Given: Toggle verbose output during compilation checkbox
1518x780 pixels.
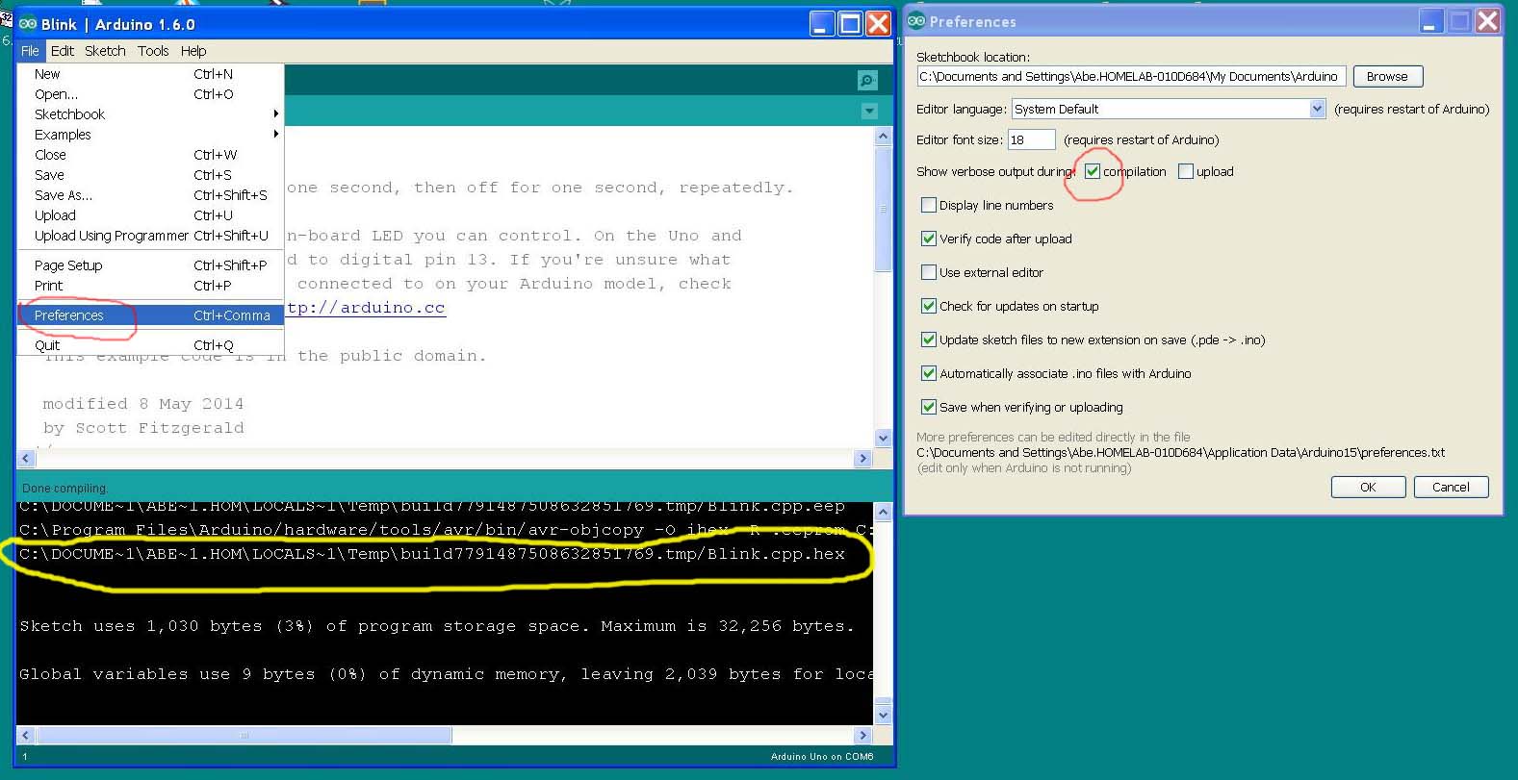Looking at the screenshot, I should (1093, 171).
